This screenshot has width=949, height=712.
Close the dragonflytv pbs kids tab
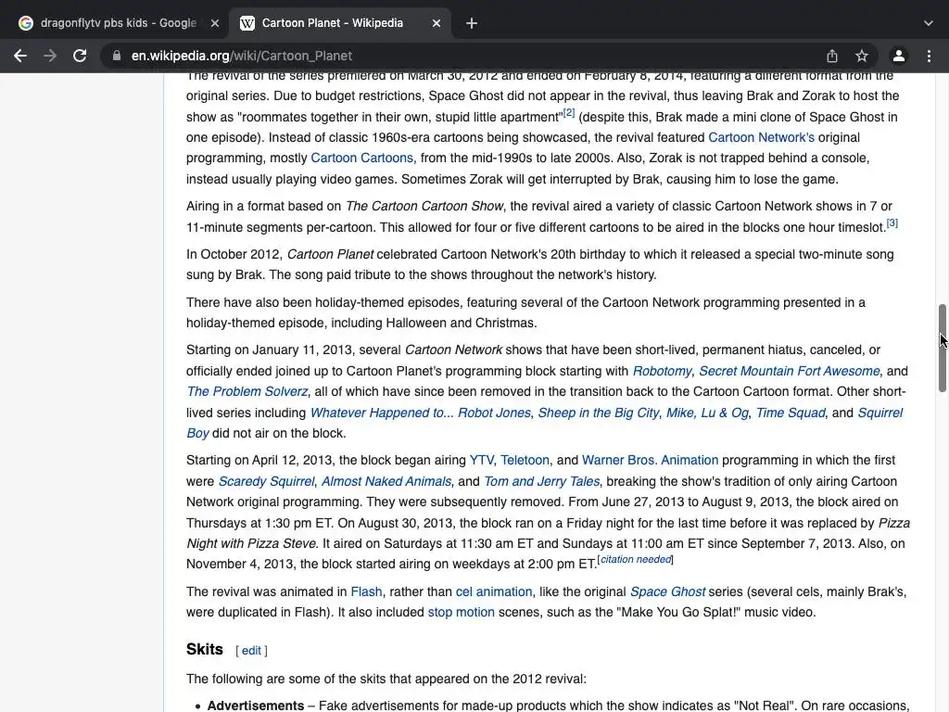point(215,23)
